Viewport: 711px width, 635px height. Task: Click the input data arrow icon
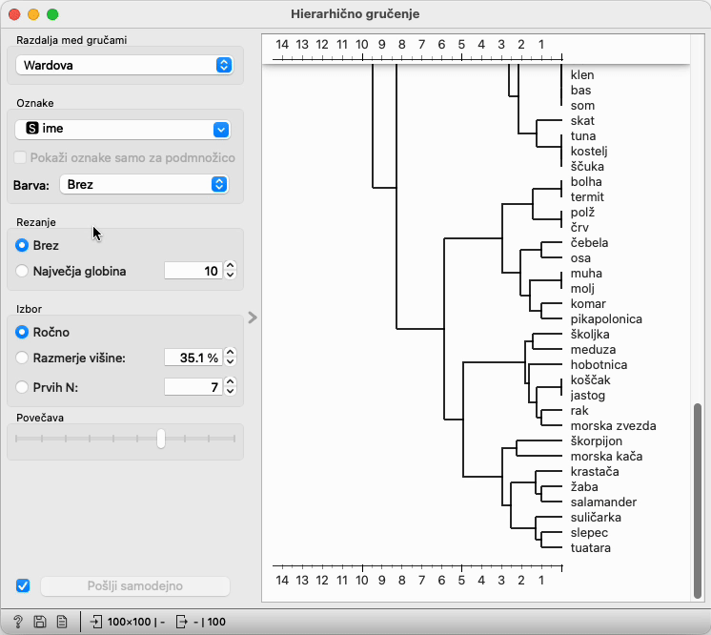pos(96,622)
